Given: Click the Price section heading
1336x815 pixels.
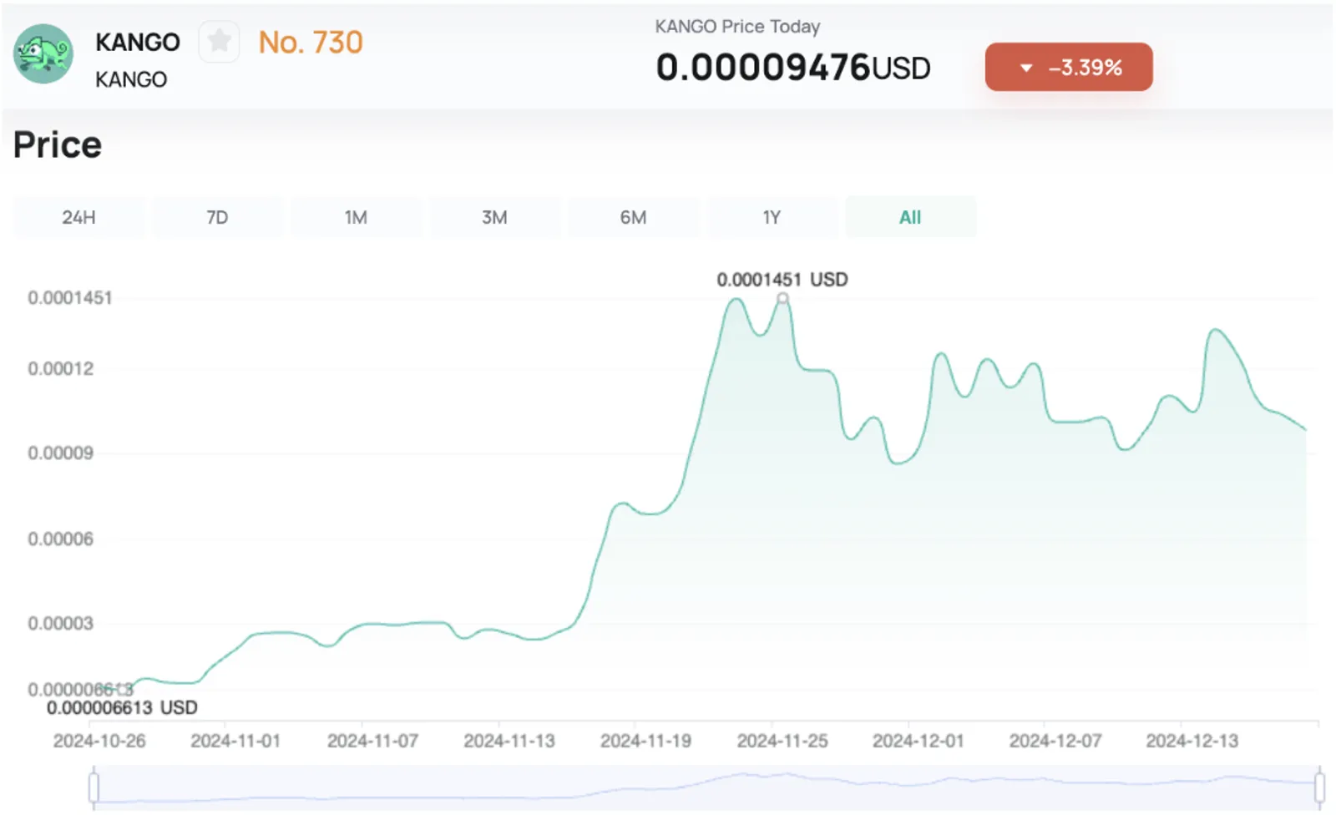Looking at the screenshot, I should click(58, 145).
